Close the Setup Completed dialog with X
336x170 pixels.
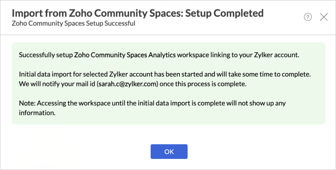point(324,17)
